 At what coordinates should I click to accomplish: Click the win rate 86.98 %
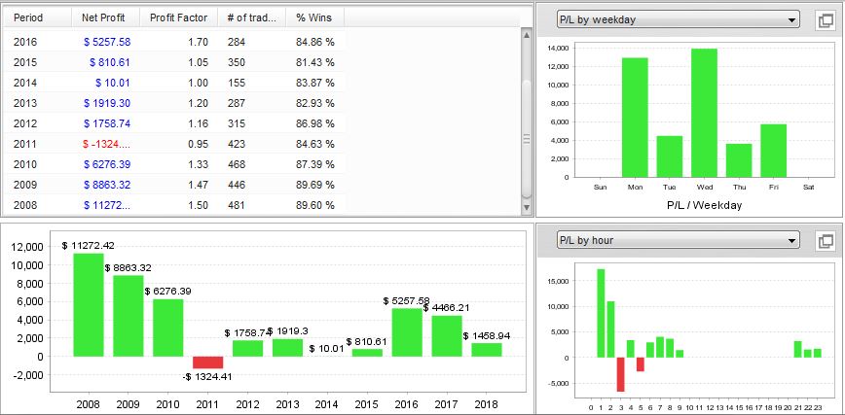pos(315,123)
